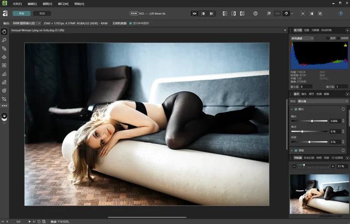
Task: Click the 曝光 exposure slider handle
Action: [312, 121]
